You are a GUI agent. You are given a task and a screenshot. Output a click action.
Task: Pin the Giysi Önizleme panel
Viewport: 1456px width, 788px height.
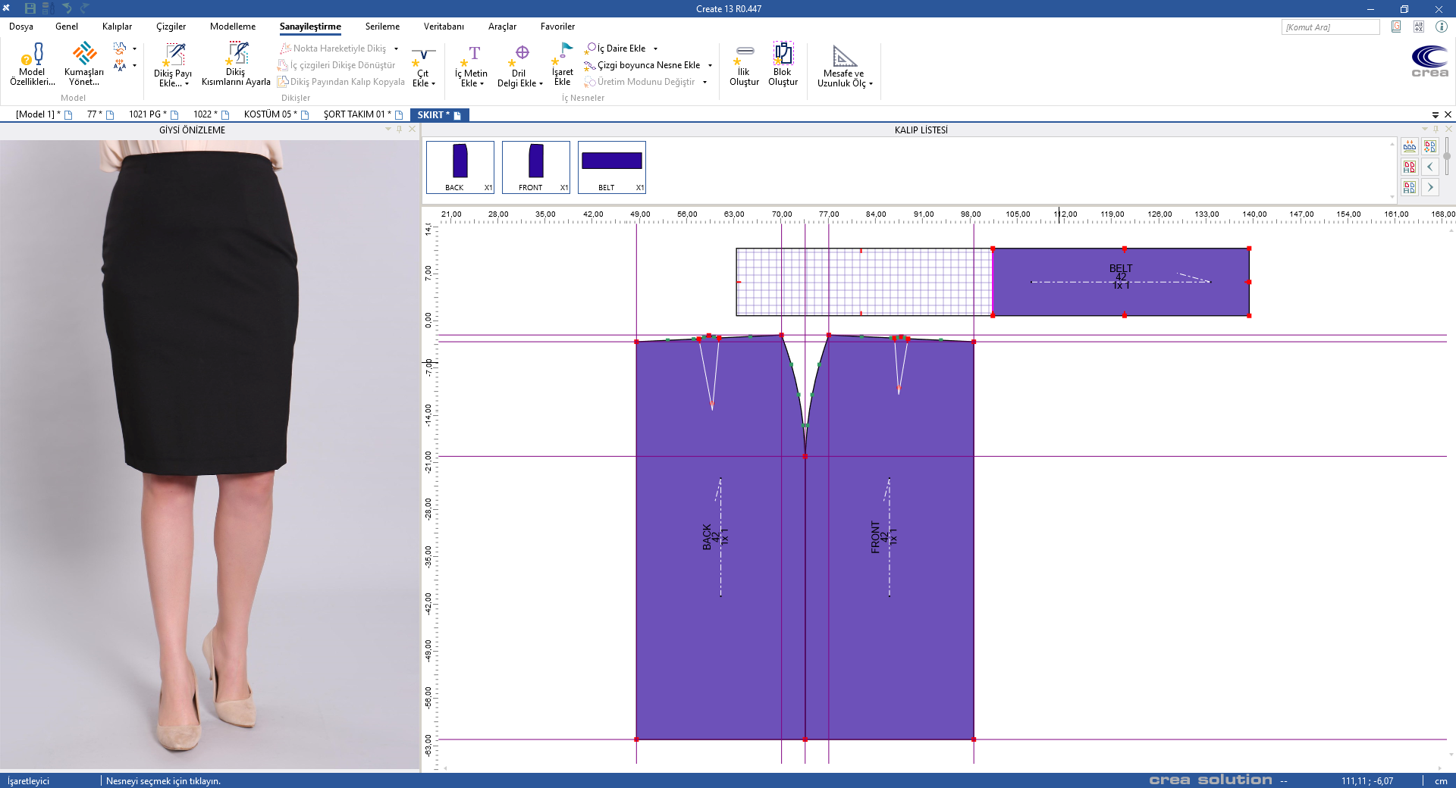pos(400,130)
